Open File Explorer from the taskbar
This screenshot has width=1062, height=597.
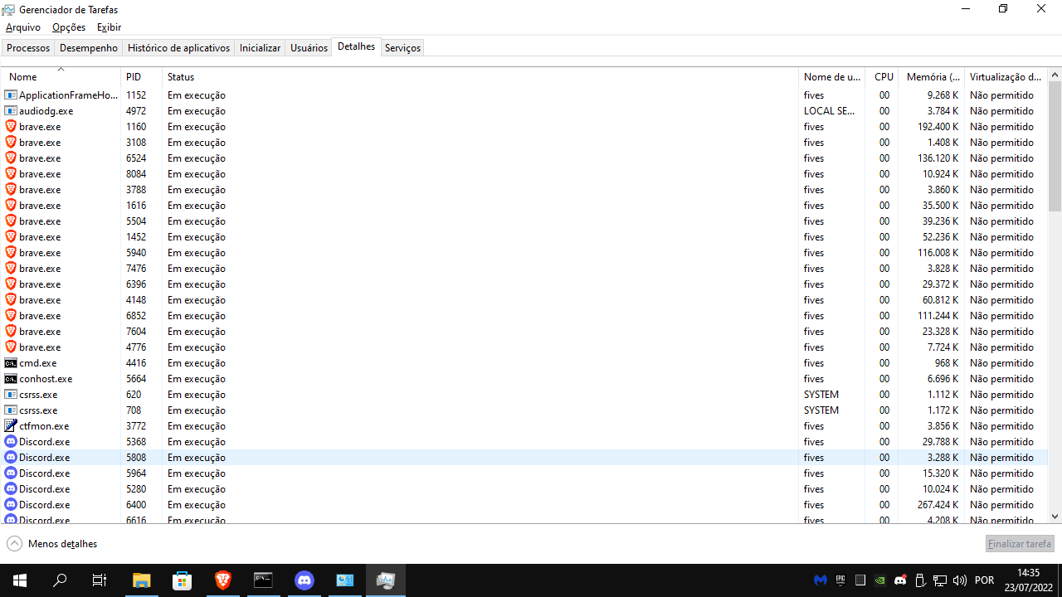tap(142, 580)
